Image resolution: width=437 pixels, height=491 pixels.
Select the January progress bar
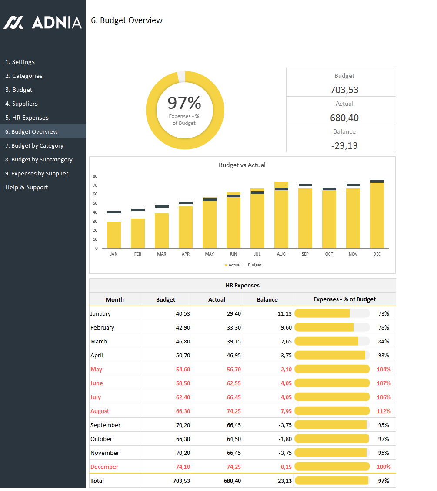pyautogui.click(x=332, y=313)
